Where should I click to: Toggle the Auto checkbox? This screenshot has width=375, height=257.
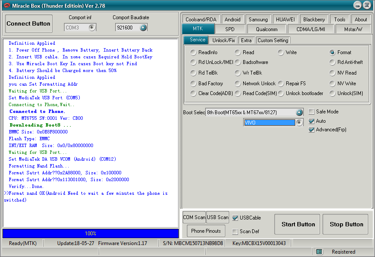[311, 121]
